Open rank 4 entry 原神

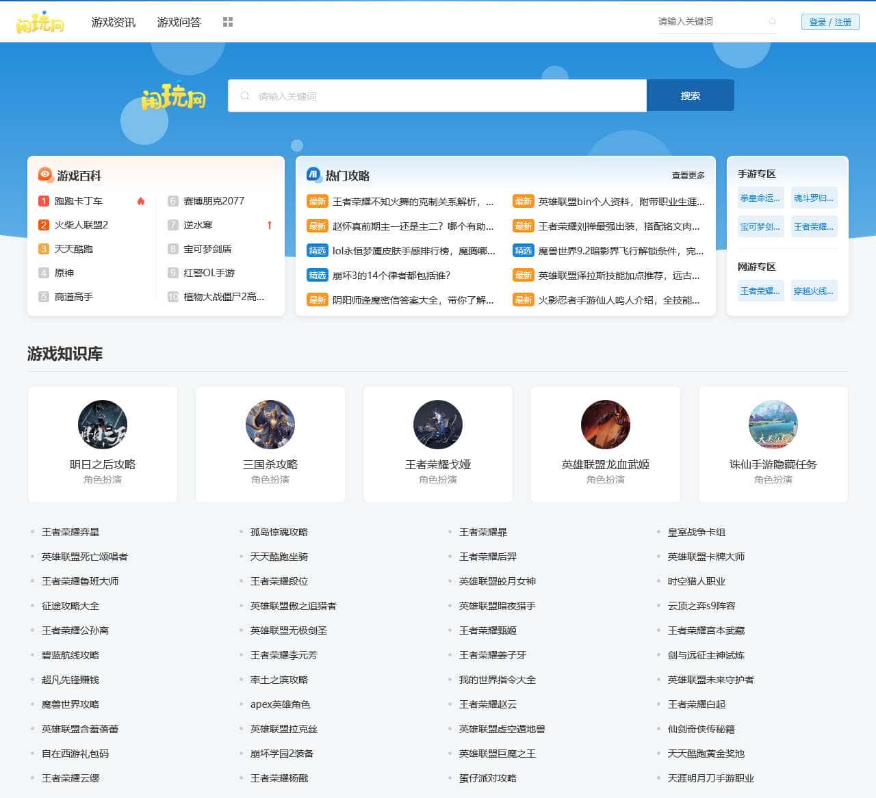64,273
